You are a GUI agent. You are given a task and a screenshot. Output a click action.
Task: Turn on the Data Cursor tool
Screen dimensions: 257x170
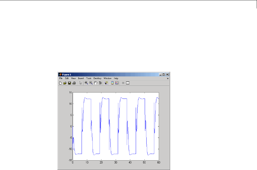pyautogui.click(x=106, y=83)
